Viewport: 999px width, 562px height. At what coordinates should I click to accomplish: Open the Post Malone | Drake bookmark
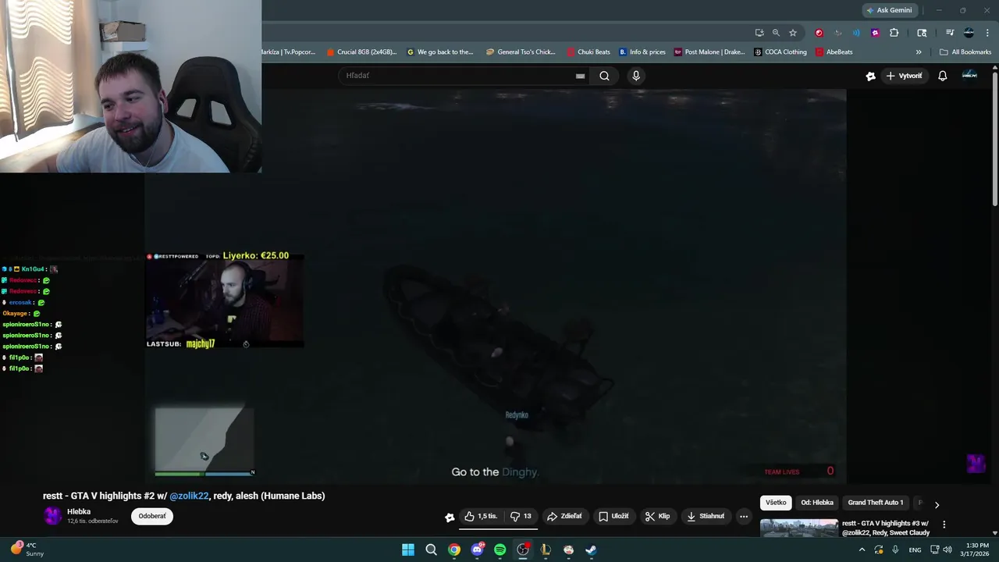pyautogui.click(x=709, y=52)
